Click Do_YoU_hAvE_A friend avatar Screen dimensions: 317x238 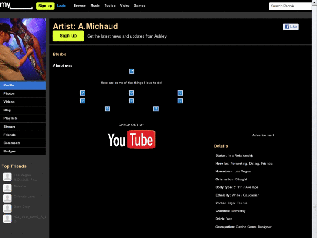point(7,219)
